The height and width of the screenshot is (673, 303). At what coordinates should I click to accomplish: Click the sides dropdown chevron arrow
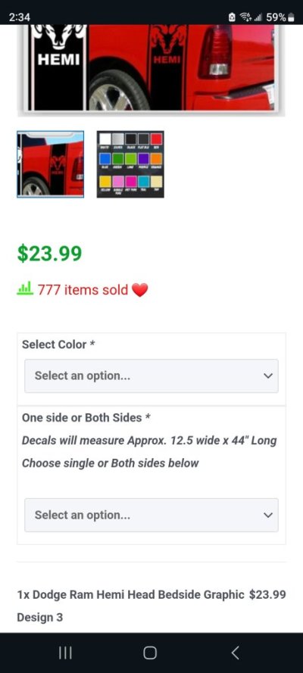click(268, 515)
